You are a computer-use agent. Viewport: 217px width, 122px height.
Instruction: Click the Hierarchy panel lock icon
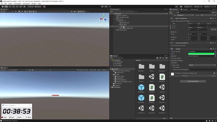(165, 9)
